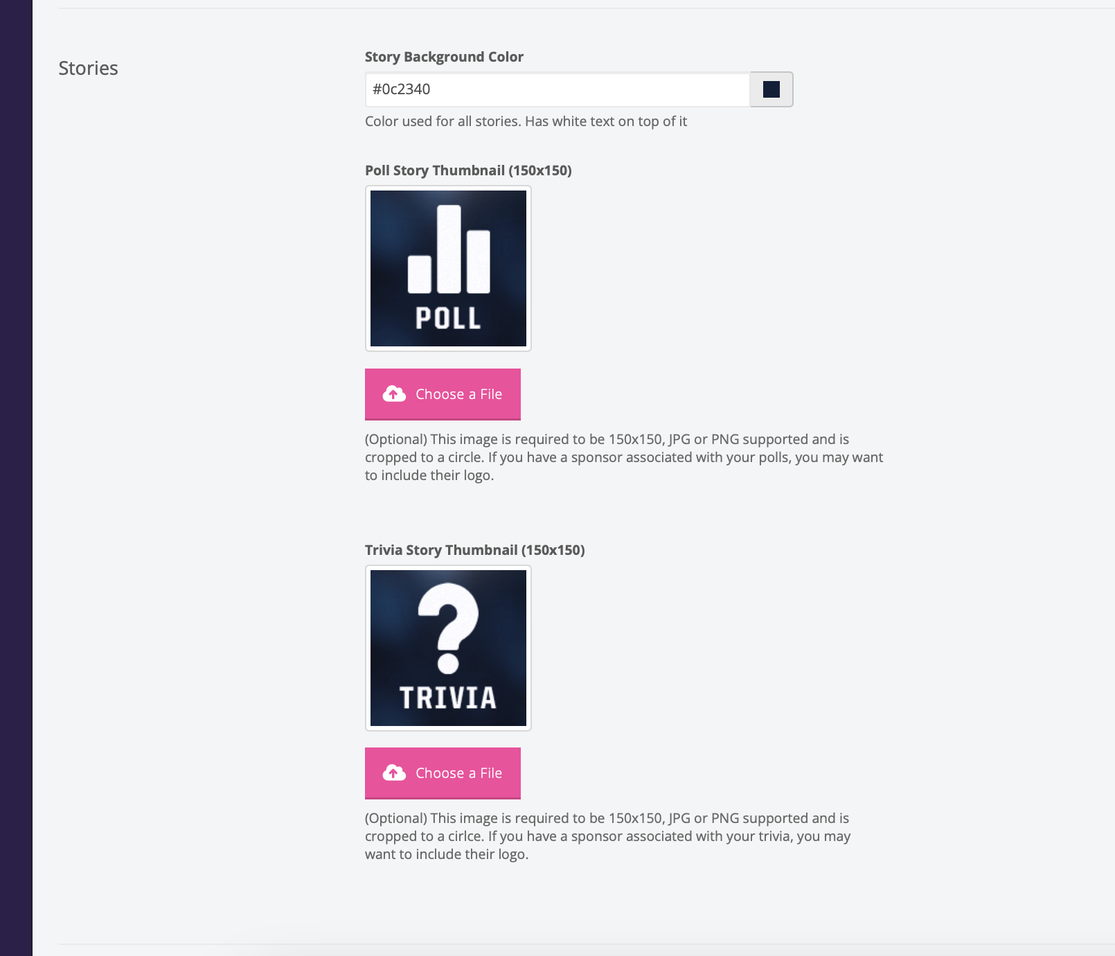Click the color help text about white text

(x=526, y=121)
